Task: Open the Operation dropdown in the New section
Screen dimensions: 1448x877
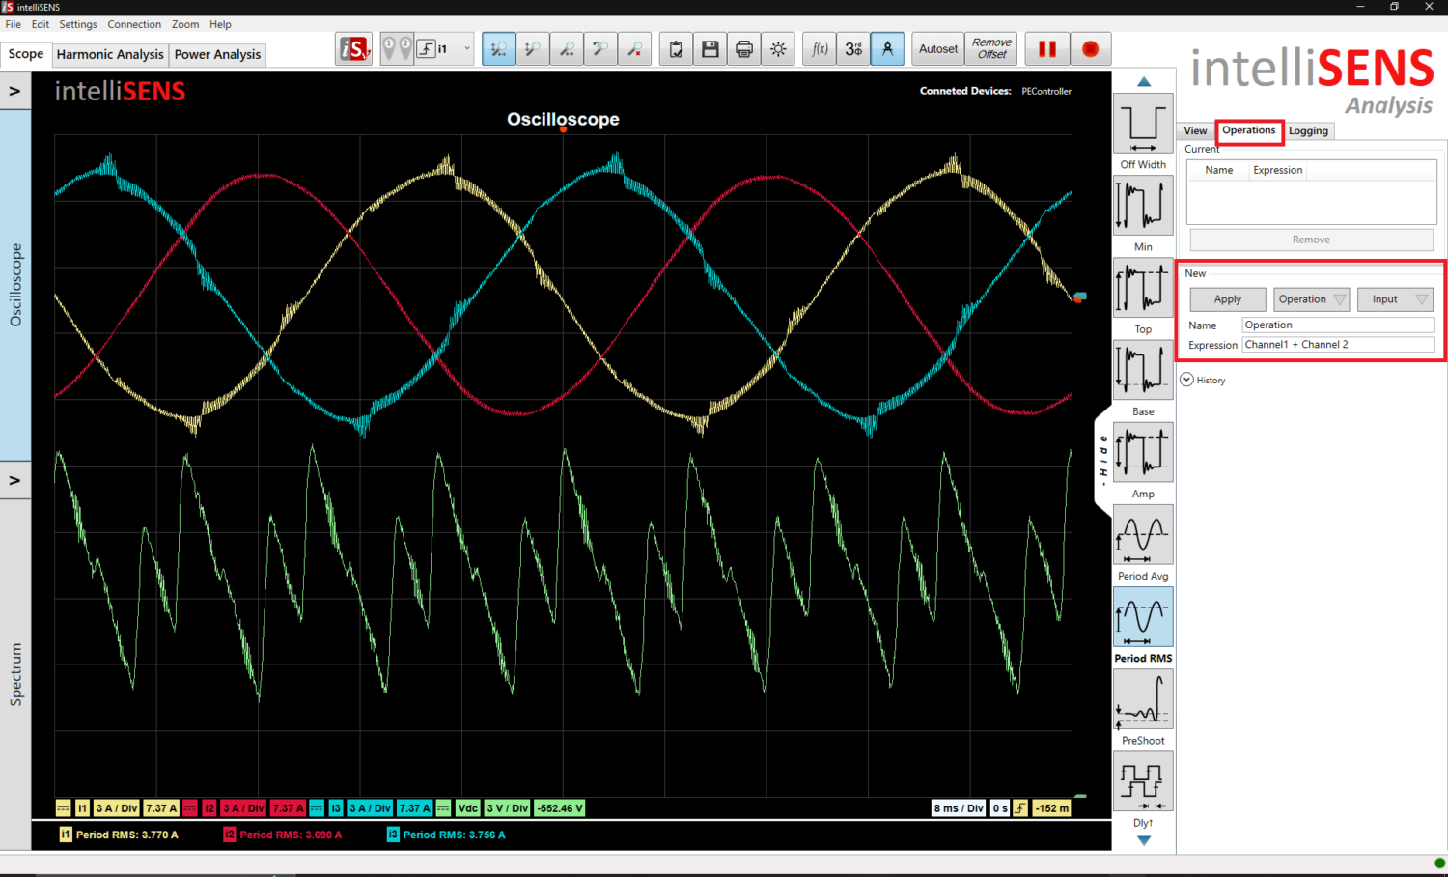Action: click(x=1311, y=298)
